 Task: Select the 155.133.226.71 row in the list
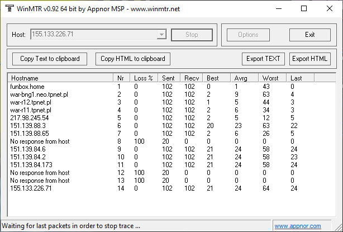click(x=171, y=188)
